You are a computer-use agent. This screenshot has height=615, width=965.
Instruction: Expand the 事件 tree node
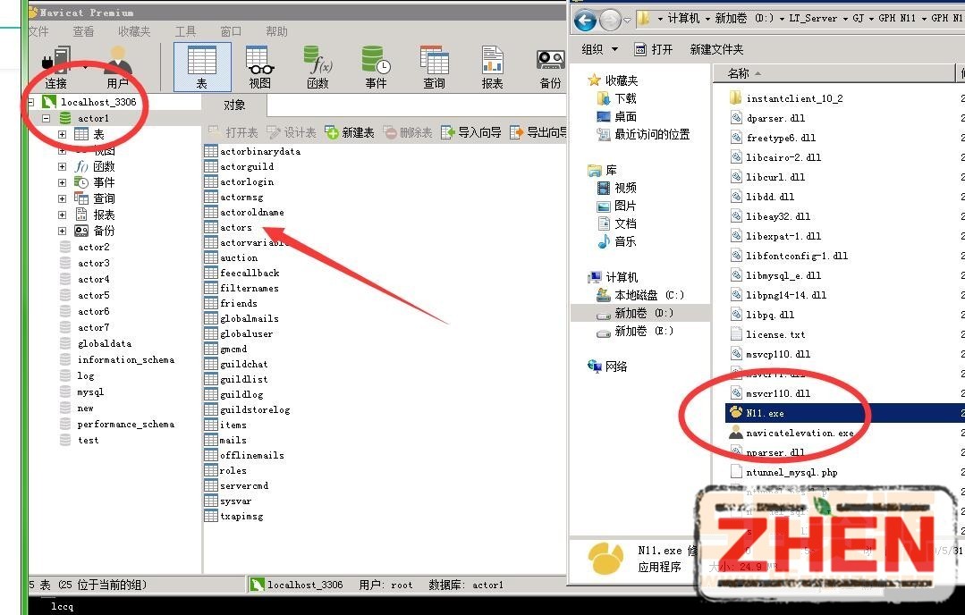62,182
